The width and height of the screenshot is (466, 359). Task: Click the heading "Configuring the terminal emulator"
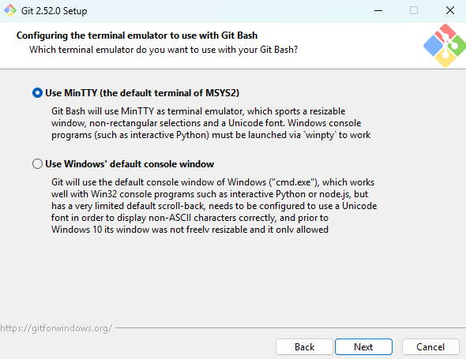pyautogui.click(x=137, y=36)
